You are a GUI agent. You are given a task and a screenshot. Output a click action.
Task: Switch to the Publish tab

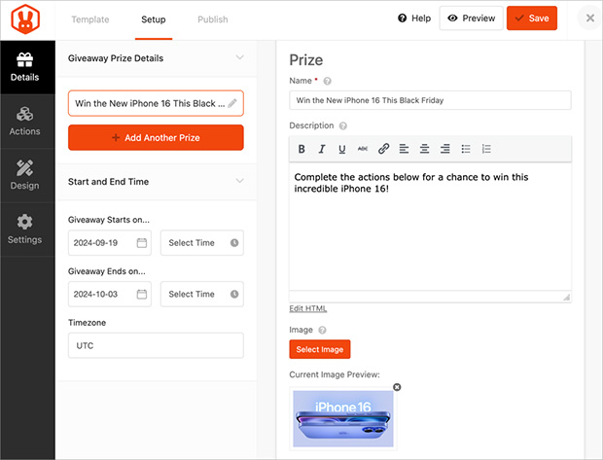pos(213,19)
